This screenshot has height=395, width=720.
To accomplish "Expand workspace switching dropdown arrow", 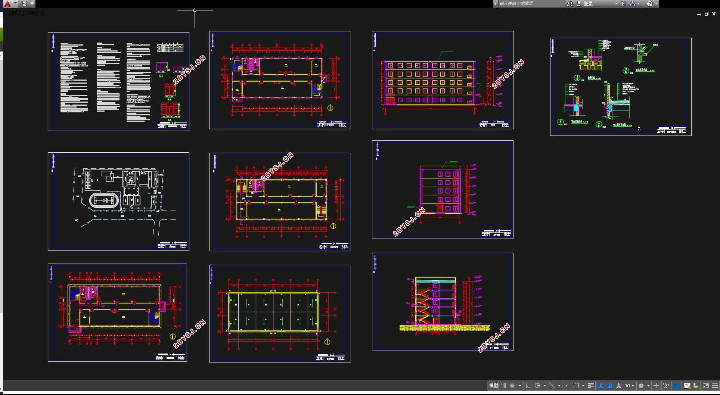I will pyautogui.click(x=648, y=386).
